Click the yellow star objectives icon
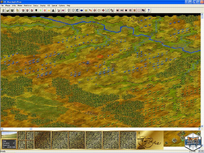Viewport: 204px width, 153px height. pos(86,10)
